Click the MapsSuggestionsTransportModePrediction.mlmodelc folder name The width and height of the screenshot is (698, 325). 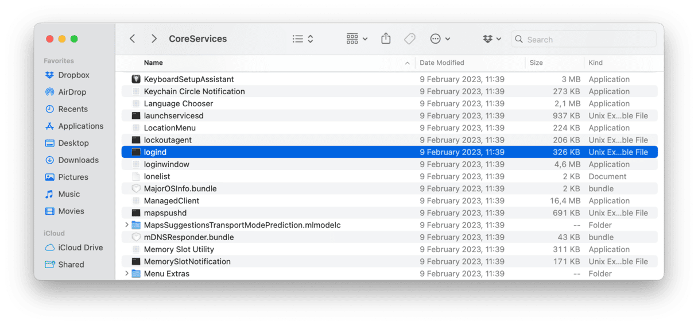click(x=242, y=225)
